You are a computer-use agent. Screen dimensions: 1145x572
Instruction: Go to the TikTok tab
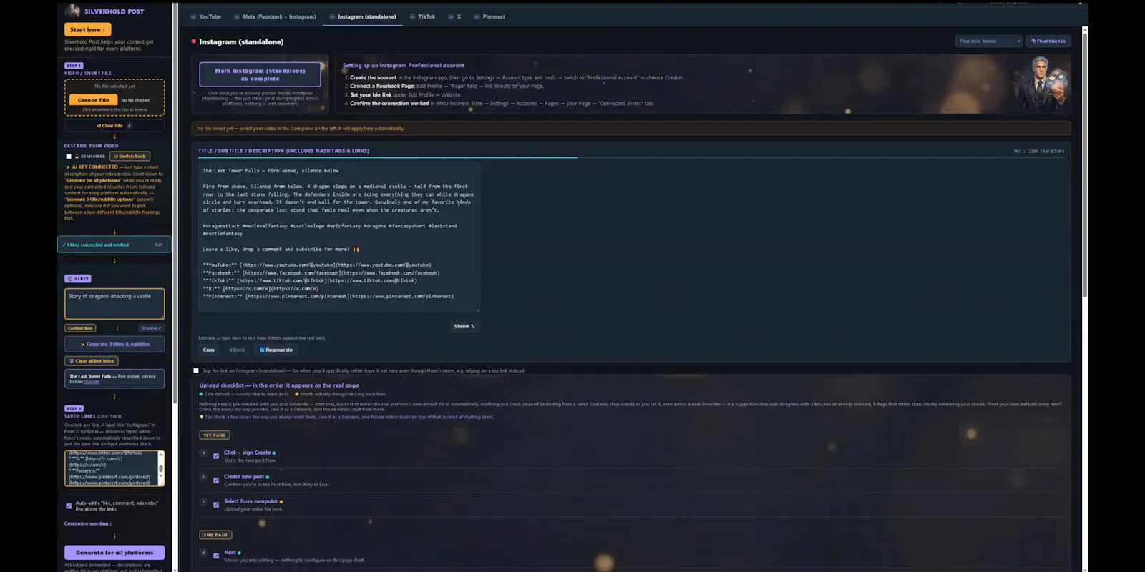[422, 16]
